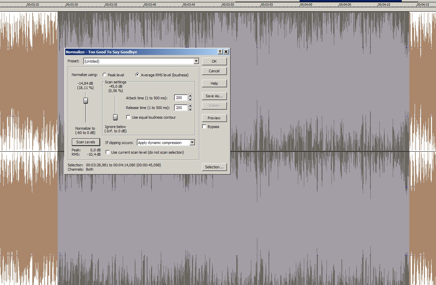Click the 00:03:45 mark on time ruler
This screenshot has height=285, width=436.
click(x=189, y=5)
